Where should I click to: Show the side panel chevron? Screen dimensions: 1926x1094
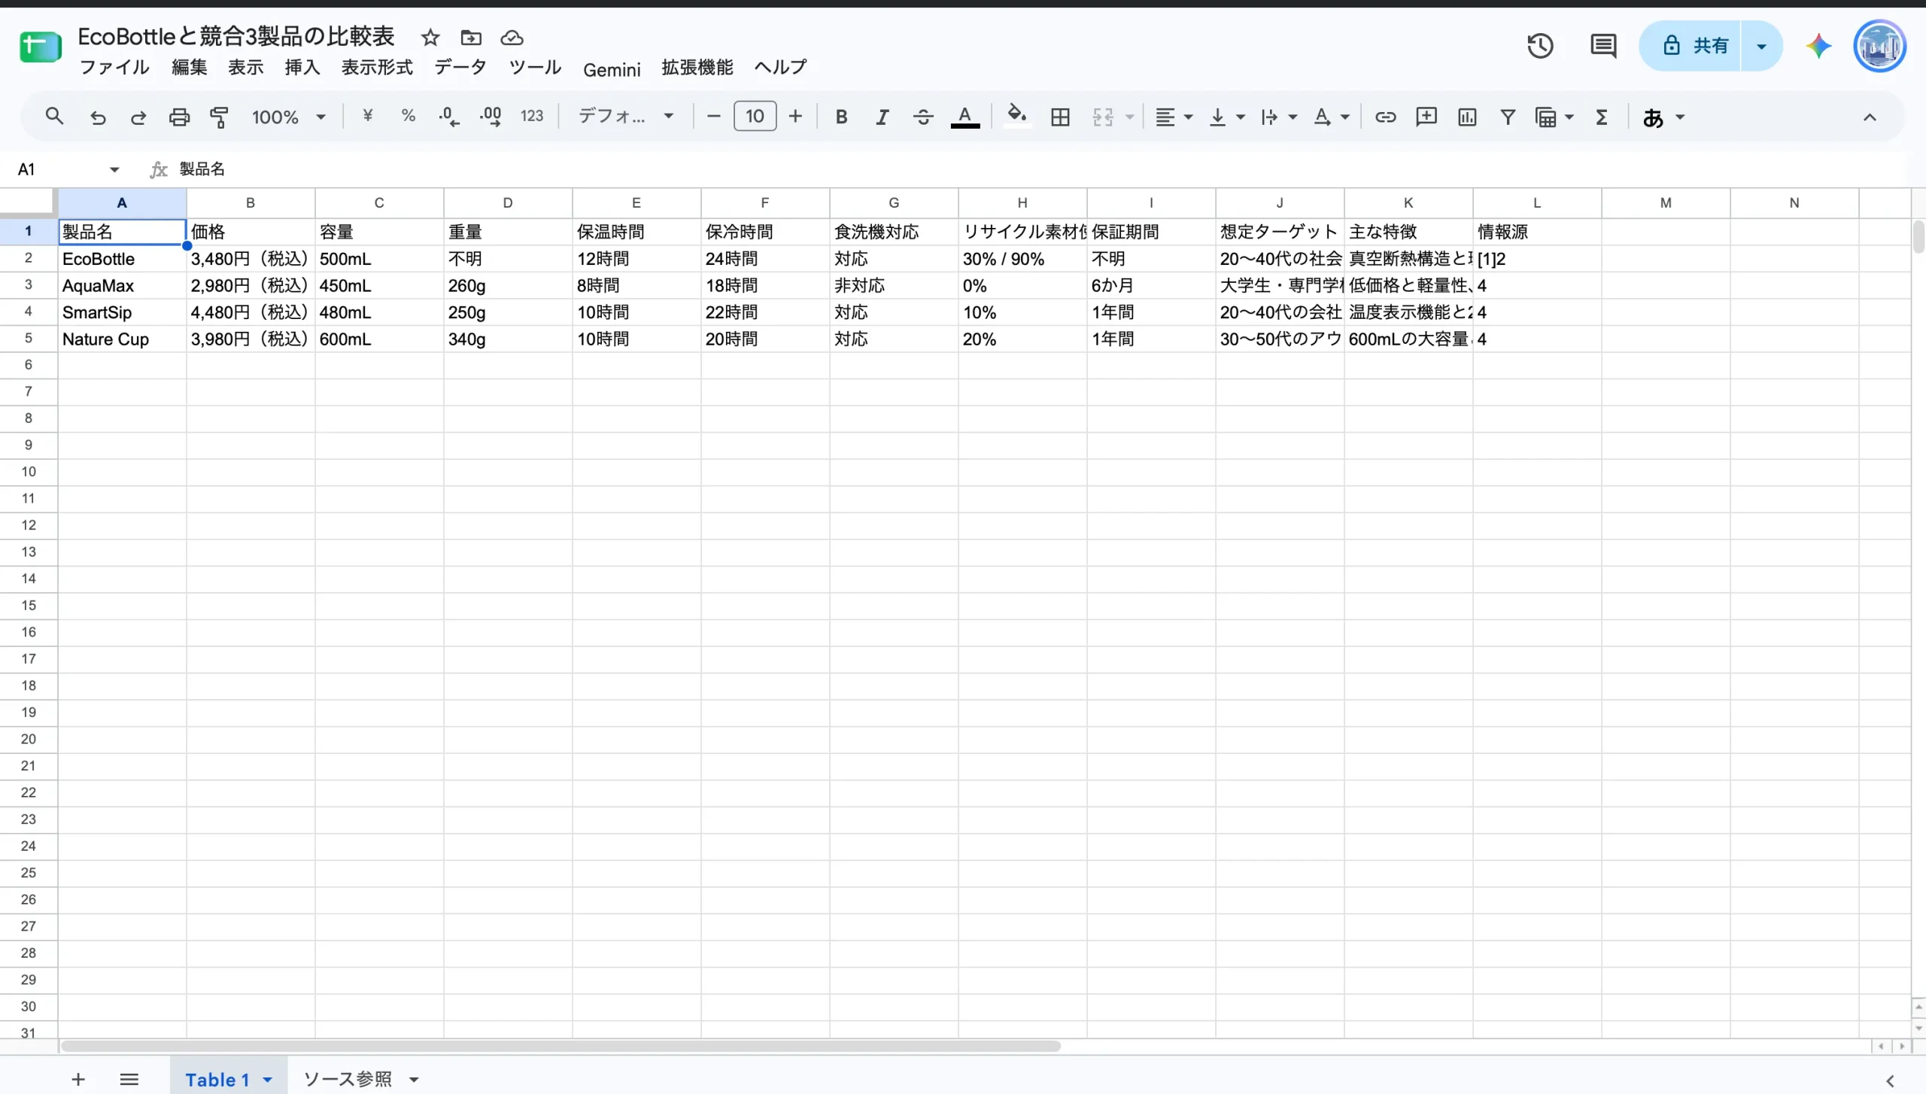coord(1890,1081)
